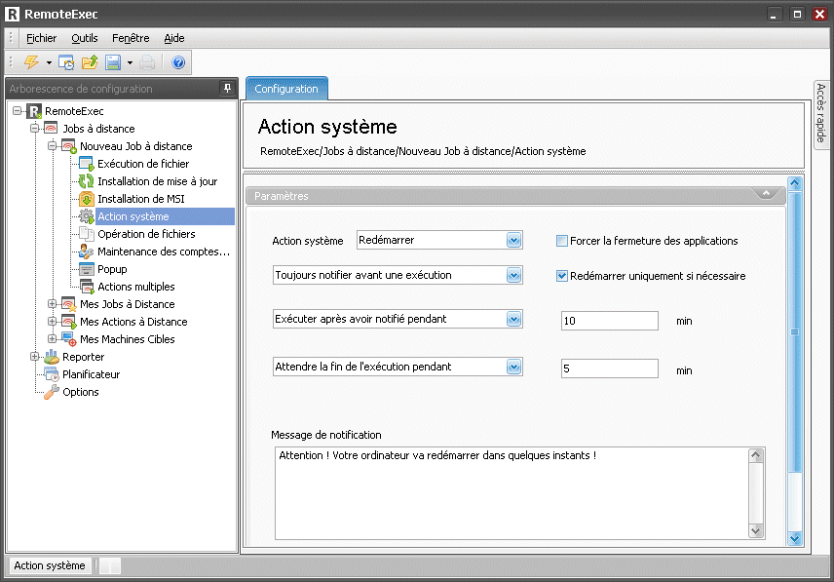Expand the Mes Actions à Distance node
The width and height of the screenshot is (834, 582).
[53, 322]
